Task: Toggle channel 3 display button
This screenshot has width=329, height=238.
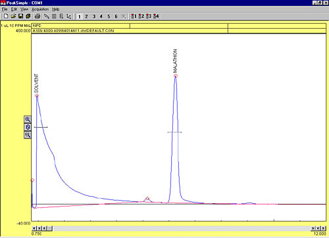Action: [x=94, y=16]
